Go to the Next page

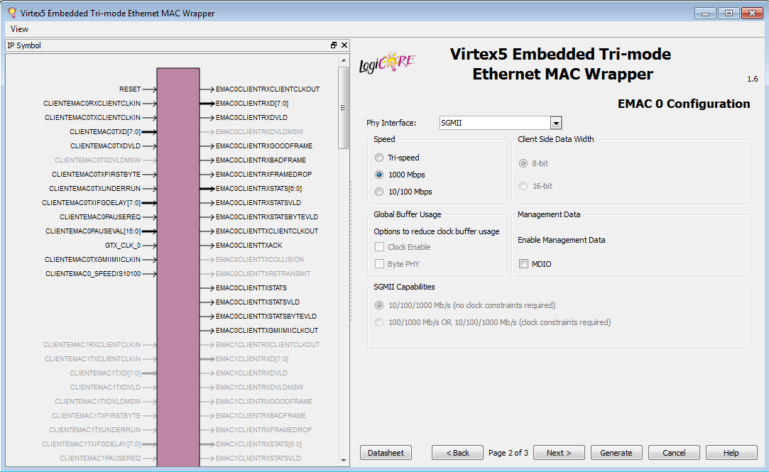559,453
